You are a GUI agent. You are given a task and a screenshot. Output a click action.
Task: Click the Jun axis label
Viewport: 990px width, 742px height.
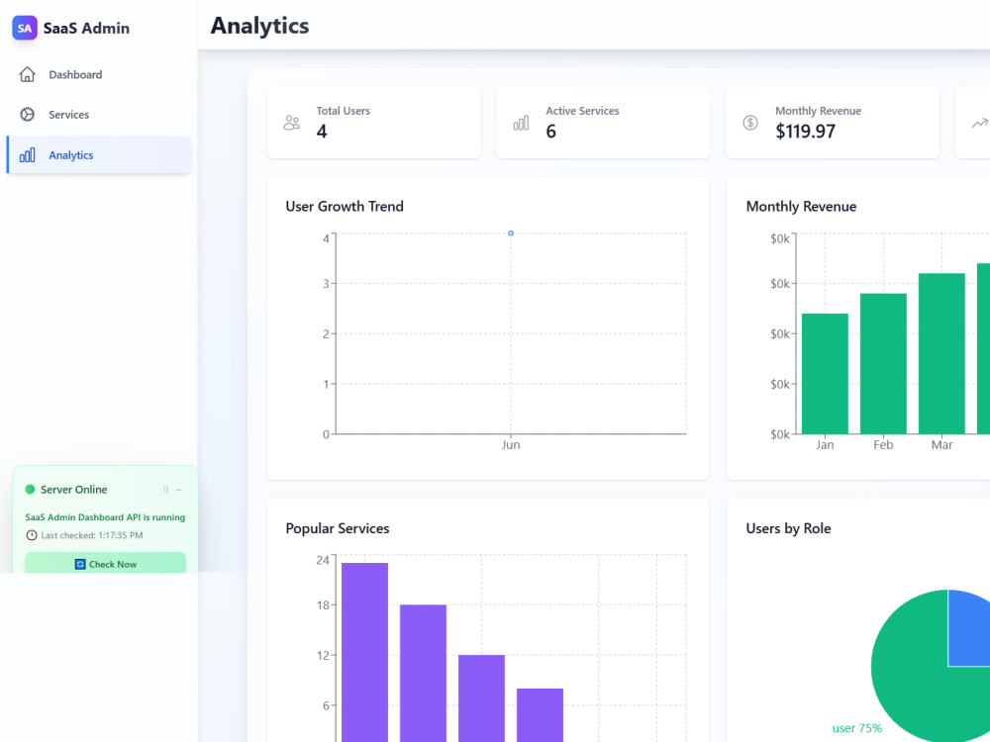511,445
